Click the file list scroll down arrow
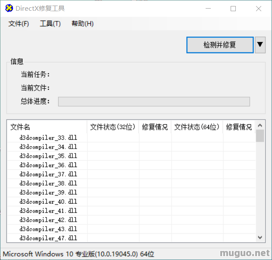 coord(260,237)
